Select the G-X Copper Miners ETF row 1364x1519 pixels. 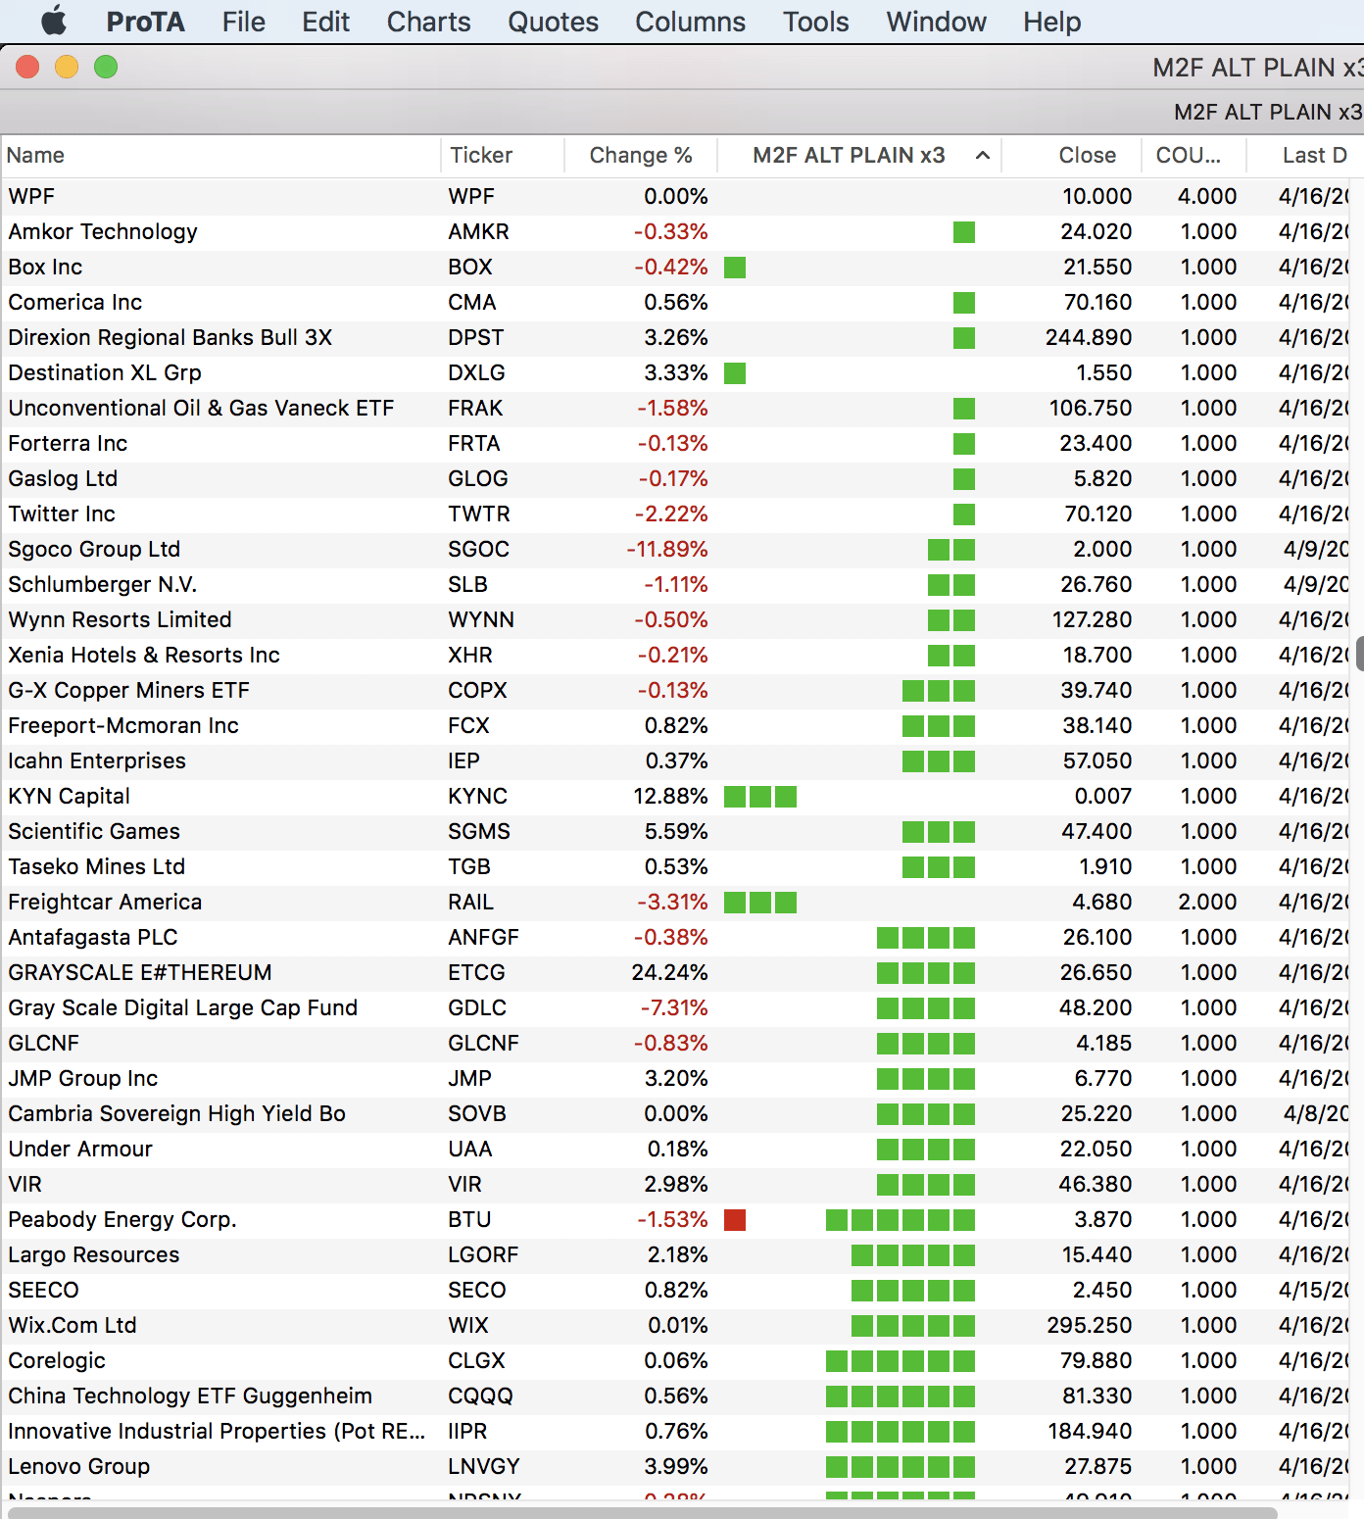(x=676, y=691)
